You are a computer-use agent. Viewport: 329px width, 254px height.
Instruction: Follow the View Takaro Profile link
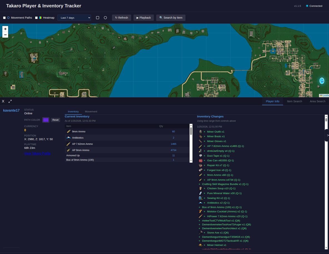pyautogui.click(x=37, y=153)
